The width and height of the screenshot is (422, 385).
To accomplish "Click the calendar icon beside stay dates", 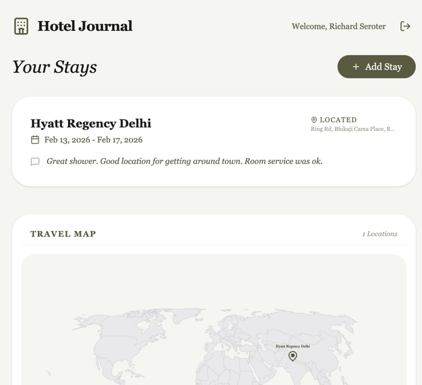I will (35, 140).
